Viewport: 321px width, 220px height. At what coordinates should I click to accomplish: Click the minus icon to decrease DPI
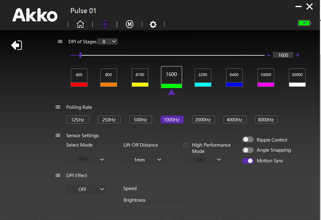(269, 55)
